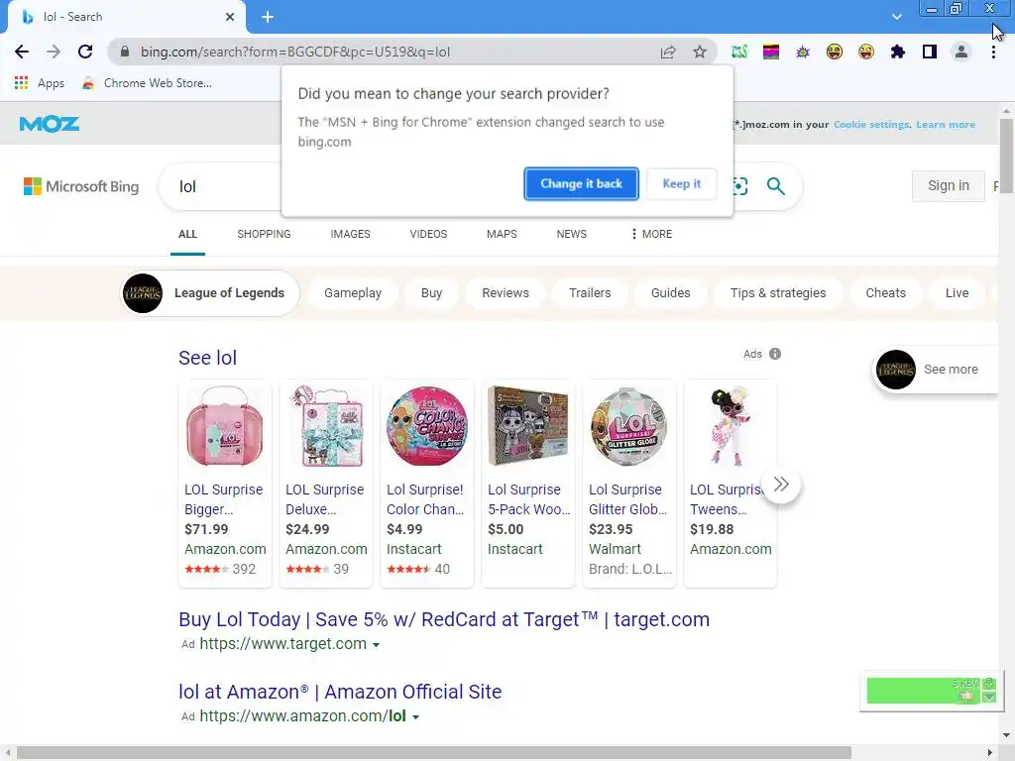Click the share page icon in address bar
Screen dimensions: 1015x761
click(668, 52)
